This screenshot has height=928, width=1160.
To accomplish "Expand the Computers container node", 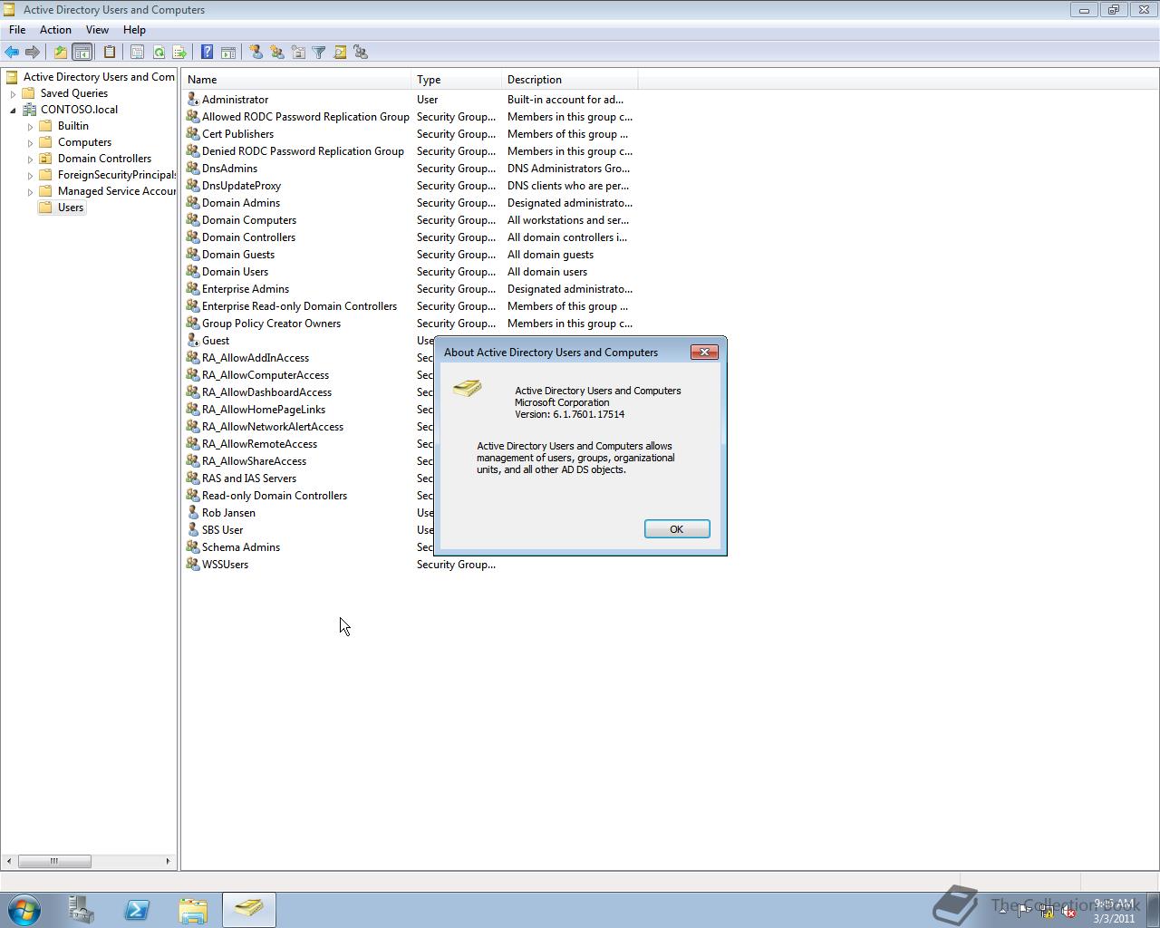I will tap(30, 143).
